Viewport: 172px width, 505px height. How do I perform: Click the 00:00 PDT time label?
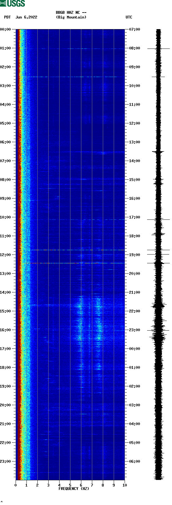point(6,29)
